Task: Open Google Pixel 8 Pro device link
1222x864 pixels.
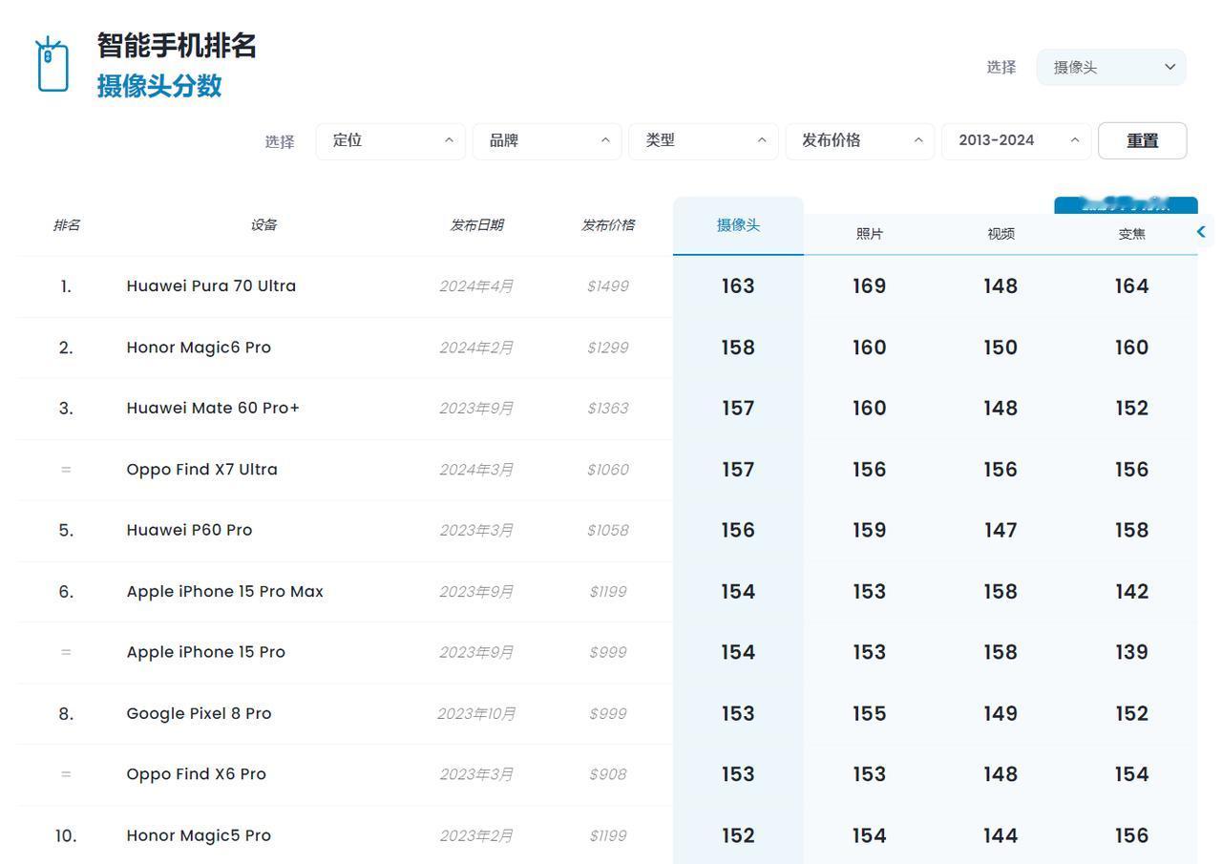Action: pos(199,713)
